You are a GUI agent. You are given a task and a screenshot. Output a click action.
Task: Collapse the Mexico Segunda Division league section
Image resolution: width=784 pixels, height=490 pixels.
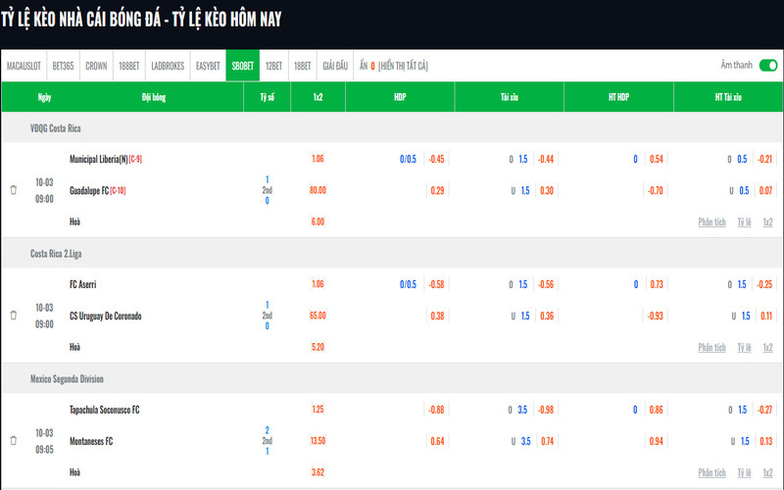67,378
